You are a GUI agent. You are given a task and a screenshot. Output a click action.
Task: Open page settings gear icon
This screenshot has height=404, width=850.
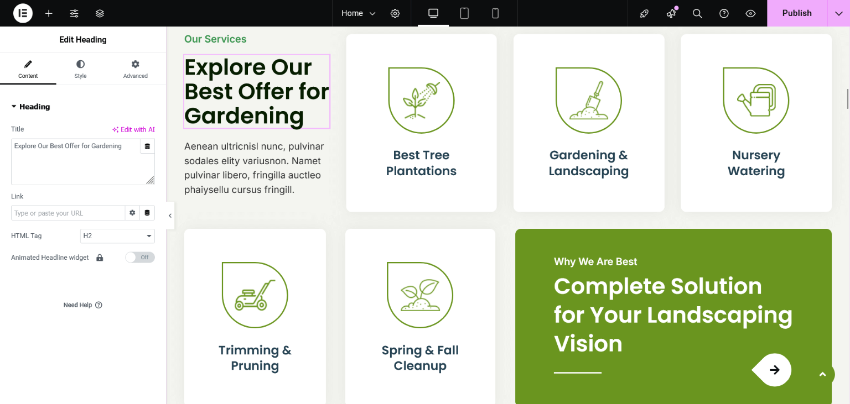pos(395,13)
